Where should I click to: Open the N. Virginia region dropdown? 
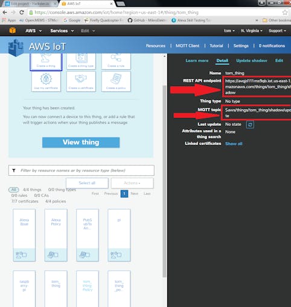click(252, 31)
